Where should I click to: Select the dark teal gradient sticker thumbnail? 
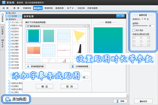coord(34,36)
